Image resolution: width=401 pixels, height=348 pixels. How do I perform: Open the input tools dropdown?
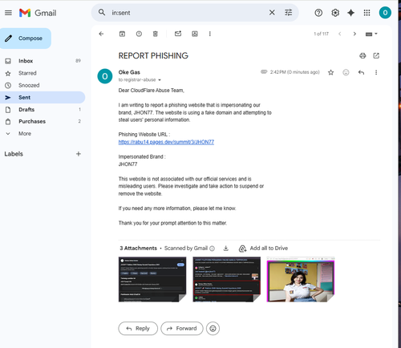click(371, 34)
